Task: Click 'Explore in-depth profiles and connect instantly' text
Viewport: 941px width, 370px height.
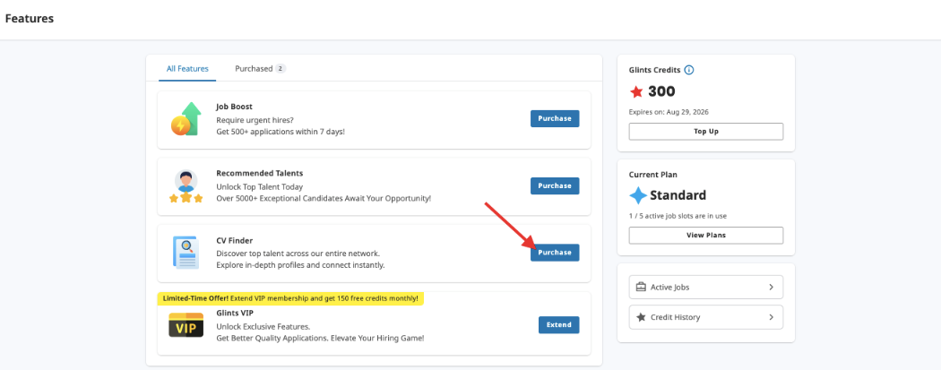Action: click(x=300, y=265)
